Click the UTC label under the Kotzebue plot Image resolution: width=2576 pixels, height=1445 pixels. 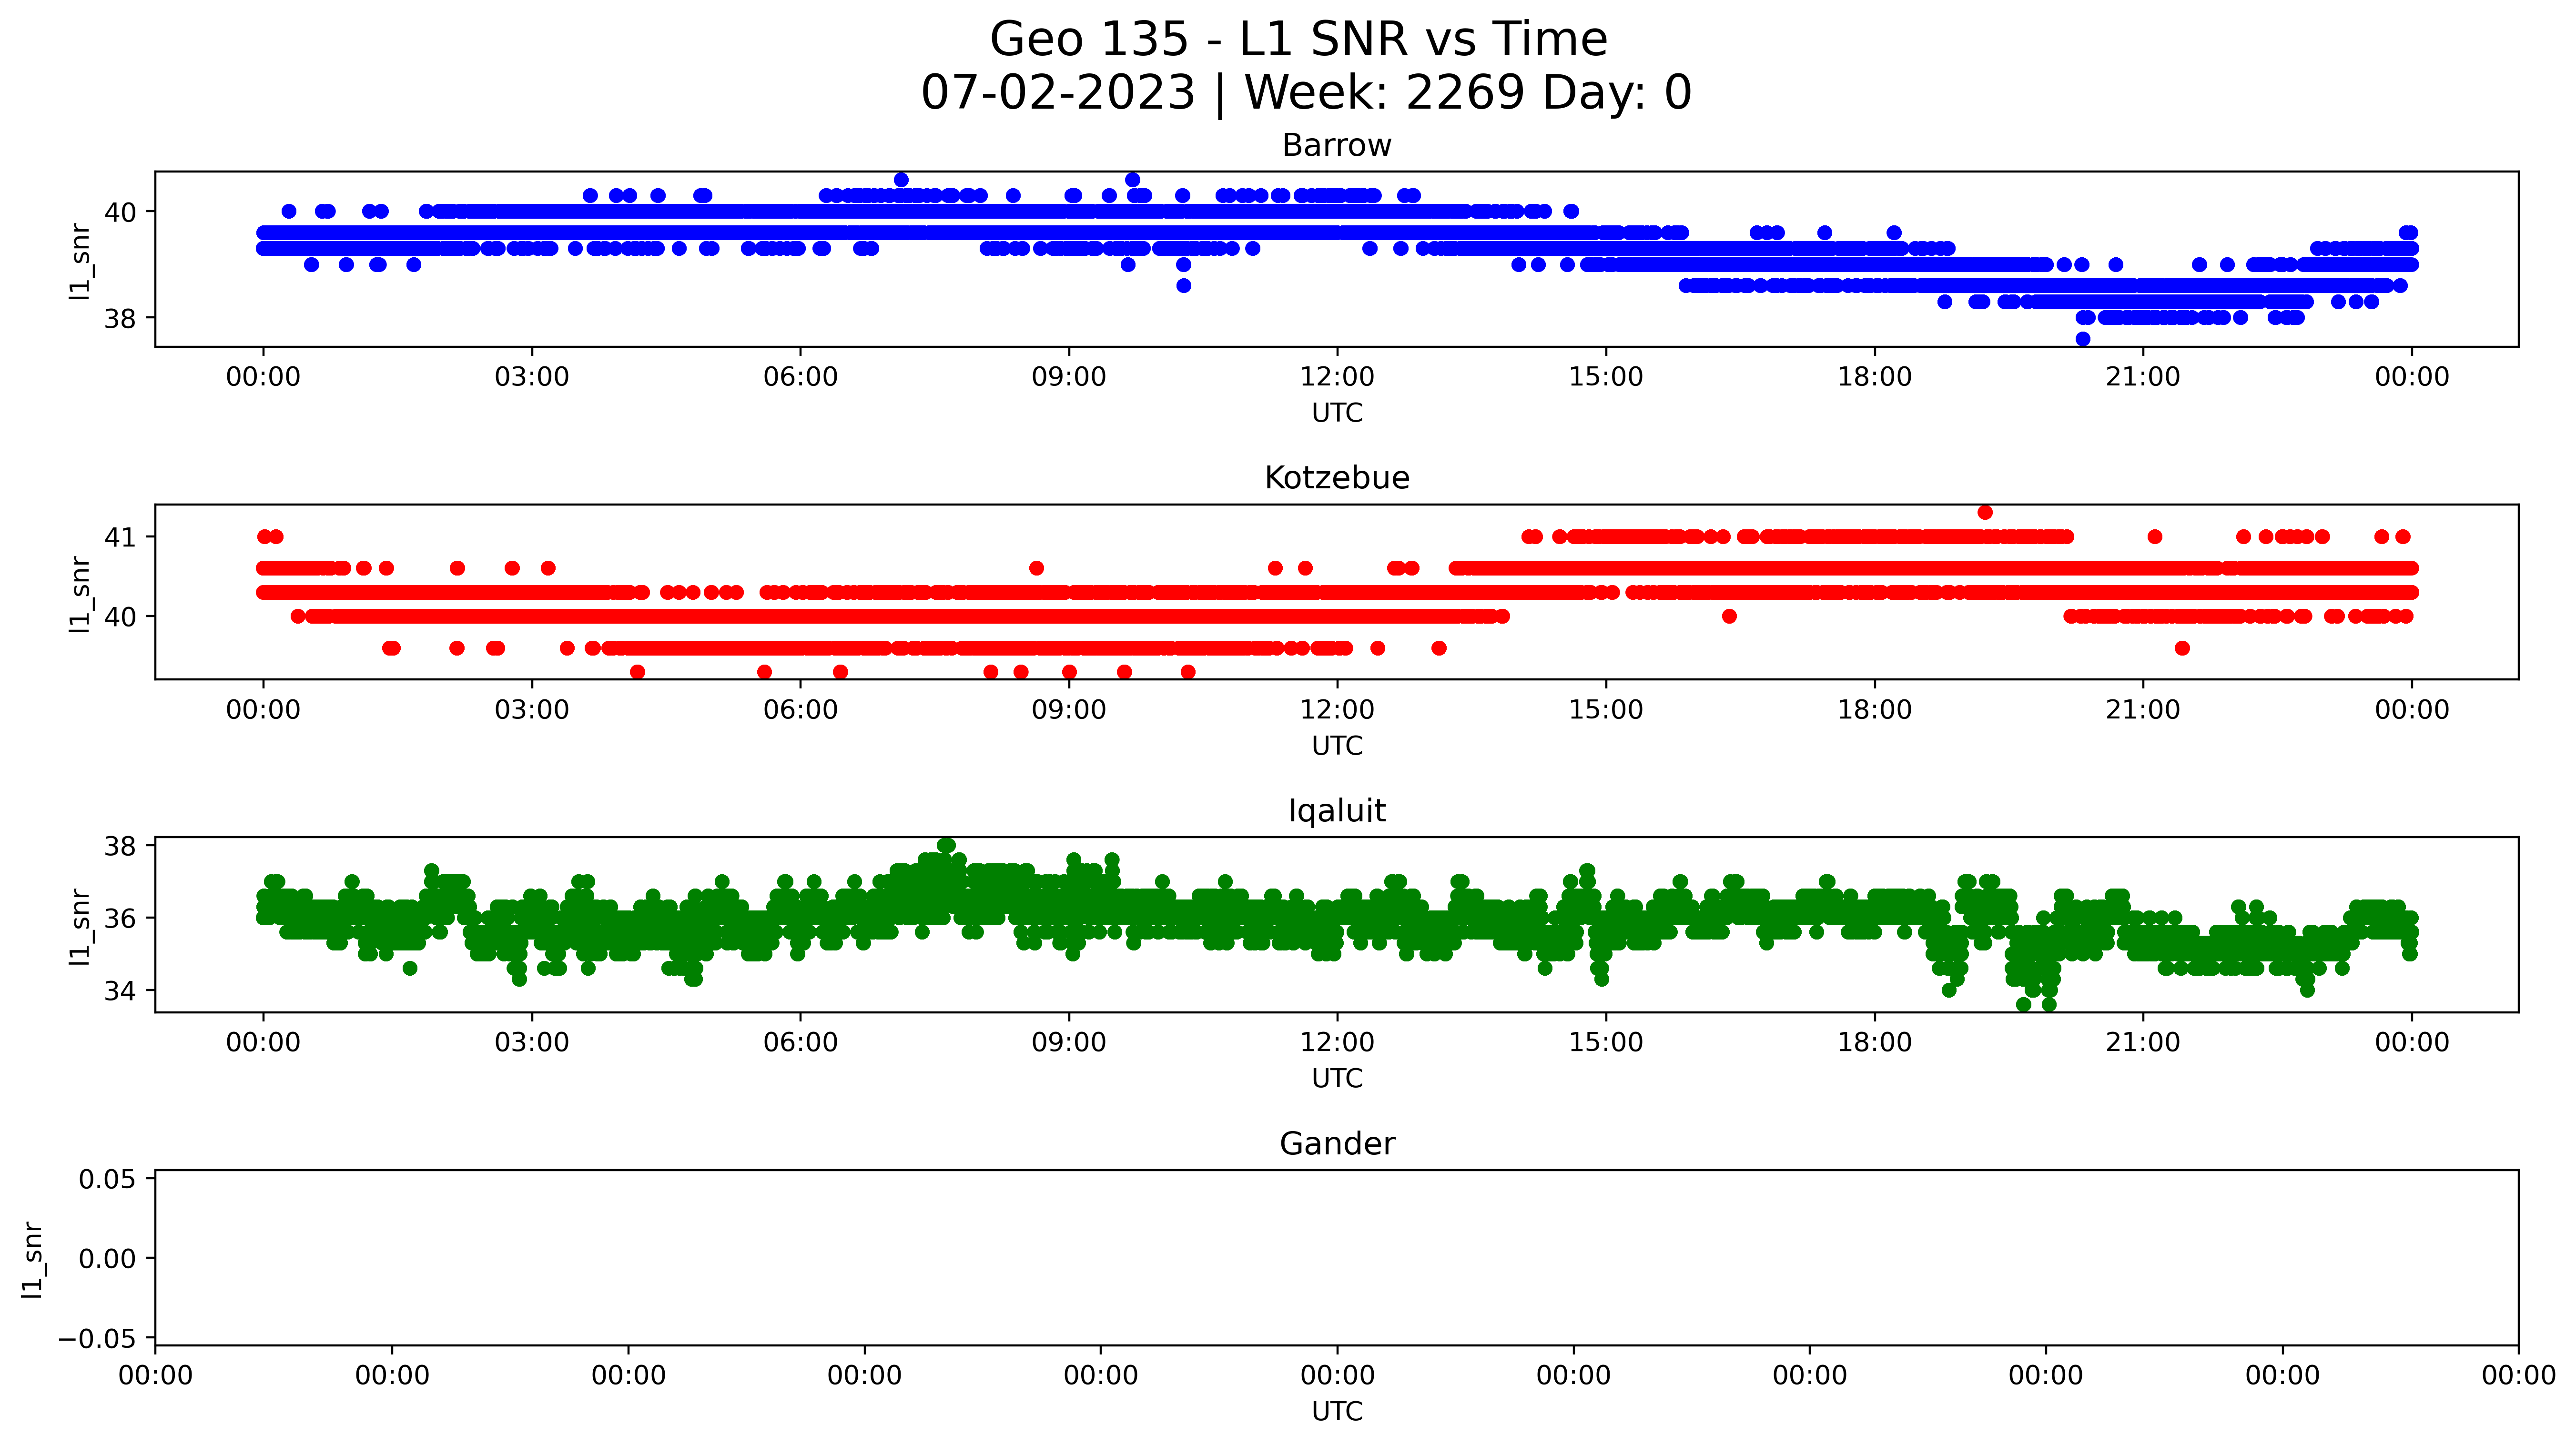(x=1337, y=746)
